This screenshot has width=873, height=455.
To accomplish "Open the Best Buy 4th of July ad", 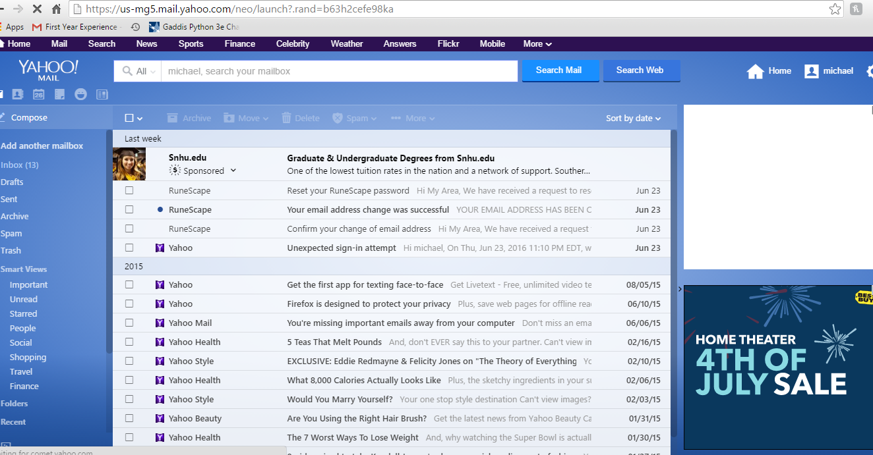I will pyautogui.click(x=778, y=367).
